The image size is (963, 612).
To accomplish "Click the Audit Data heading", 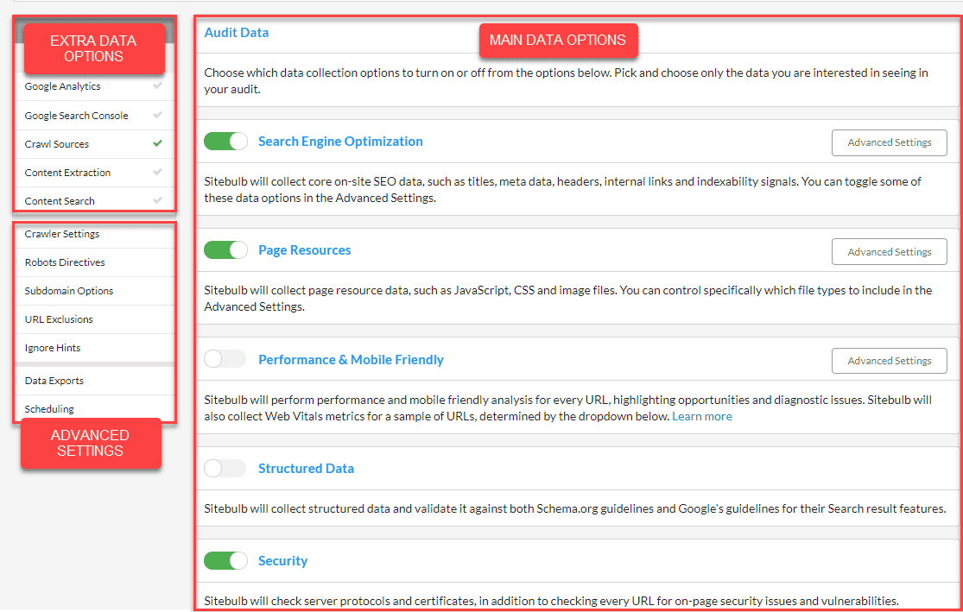I will [237, 33].
